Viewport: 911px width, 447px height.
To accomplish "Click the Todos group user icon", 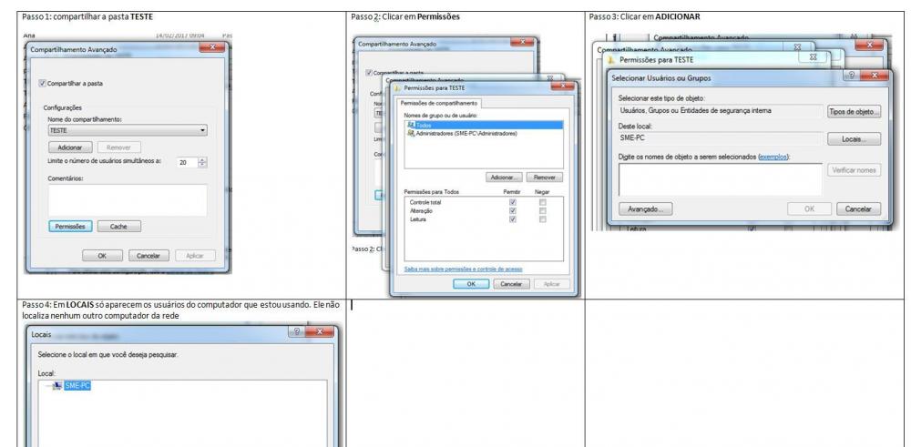I will click(x=411, y=127).
